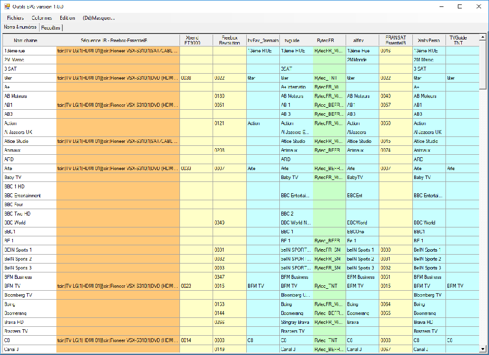489x355 pixels.
Task: Select Freebox Revolution cell 0121 in Action row
Action: click(x=230, y=123)
